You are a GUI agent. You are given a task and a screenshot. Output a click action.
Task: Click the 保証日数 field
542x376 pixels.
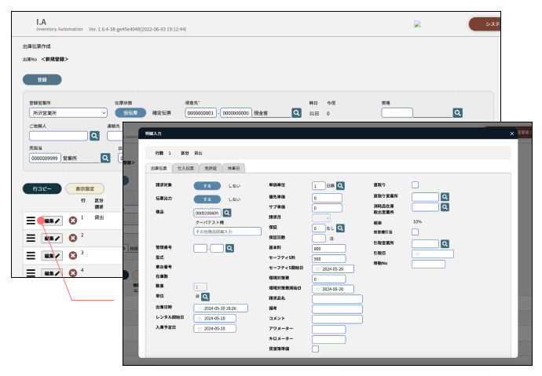(x=319, y=238)
